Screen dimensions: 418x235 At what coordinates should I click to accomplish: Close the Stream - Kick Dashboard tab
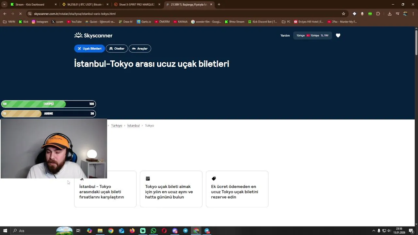click(56, 5)
